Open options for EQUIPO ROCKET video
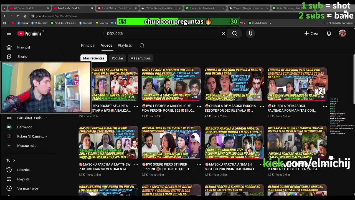 point(136,106)
